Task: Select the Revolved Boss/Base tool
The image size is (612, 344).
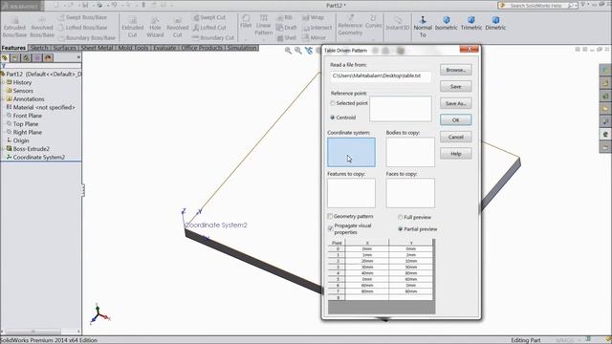Action: (42, 27)
